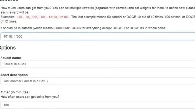This screenshot has height=109, width=195.
Task: Click the Faucet name label
Action: (x=11, y=58)
